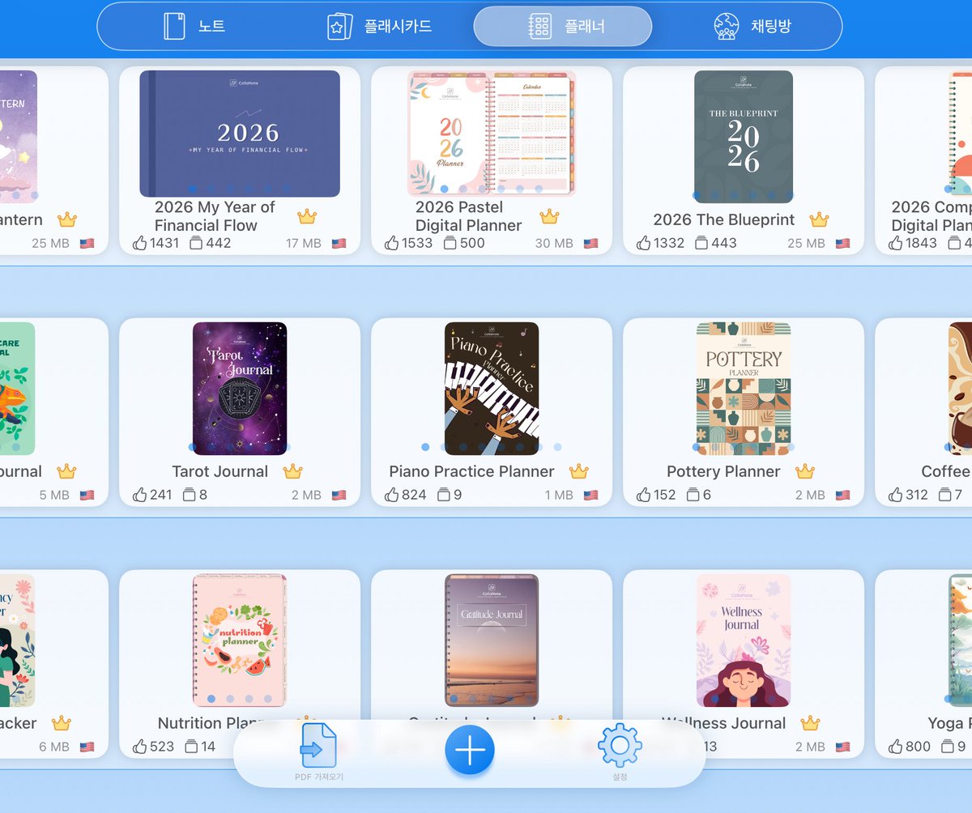Like the Piano Practice Planner

[x=392, y=494]
